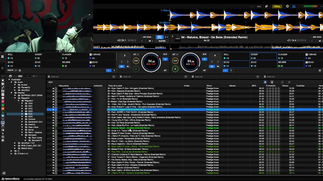Image resolution: width=323 pixels, height=181 pixels.
Task: Click waveform preview of 'Paulo Londra - Paracaidas'
Action: point(77,139)
